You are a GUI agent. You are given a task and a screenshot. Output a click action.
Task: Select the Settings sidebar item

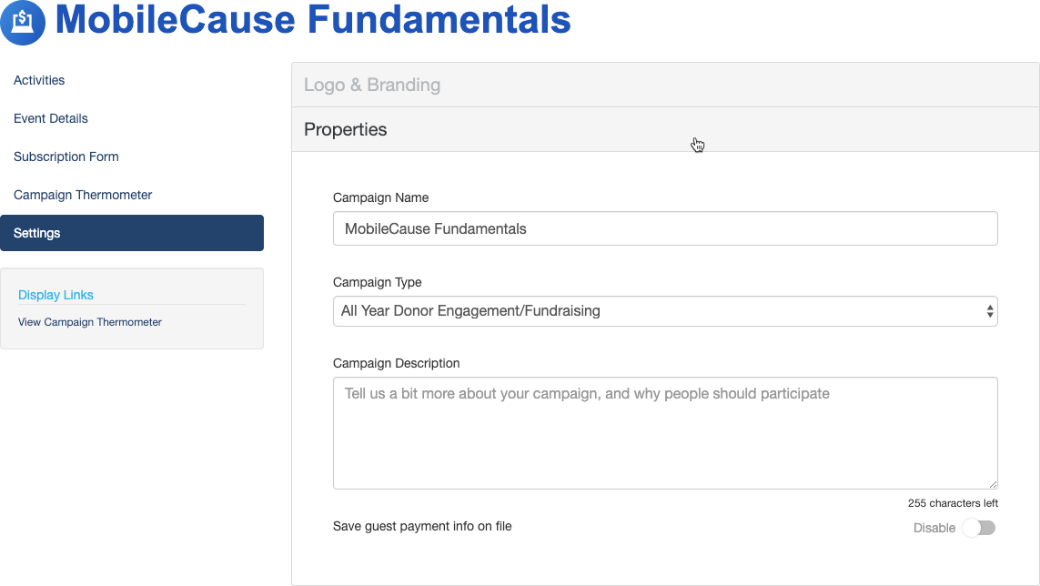(x=132, y=233)
